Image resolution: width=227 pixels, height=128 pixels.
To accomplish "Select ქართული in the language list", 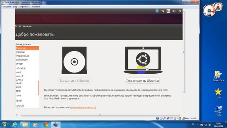I will pyautogui.click(x=27, y=60).
